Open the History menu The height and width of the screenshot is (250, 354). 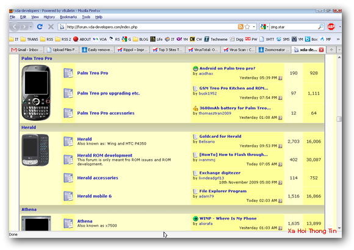tap(49, 17)
